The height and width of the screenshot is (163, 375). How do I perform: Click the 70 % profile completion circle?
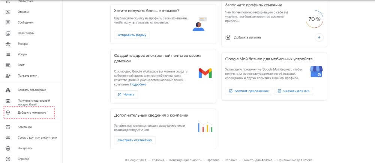click(x=314, y=19)
